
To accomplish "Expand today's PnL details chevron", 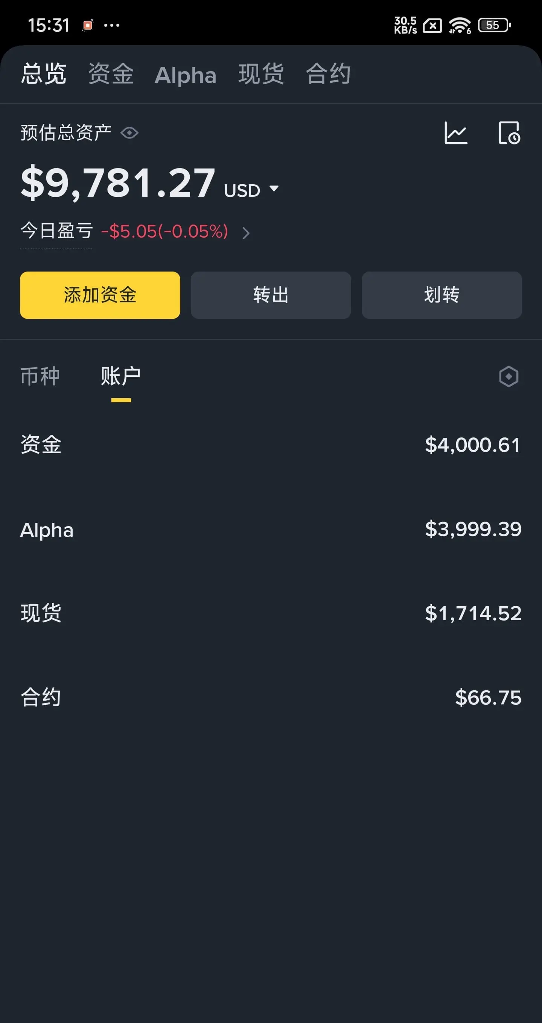I will (x=246, y=233).
